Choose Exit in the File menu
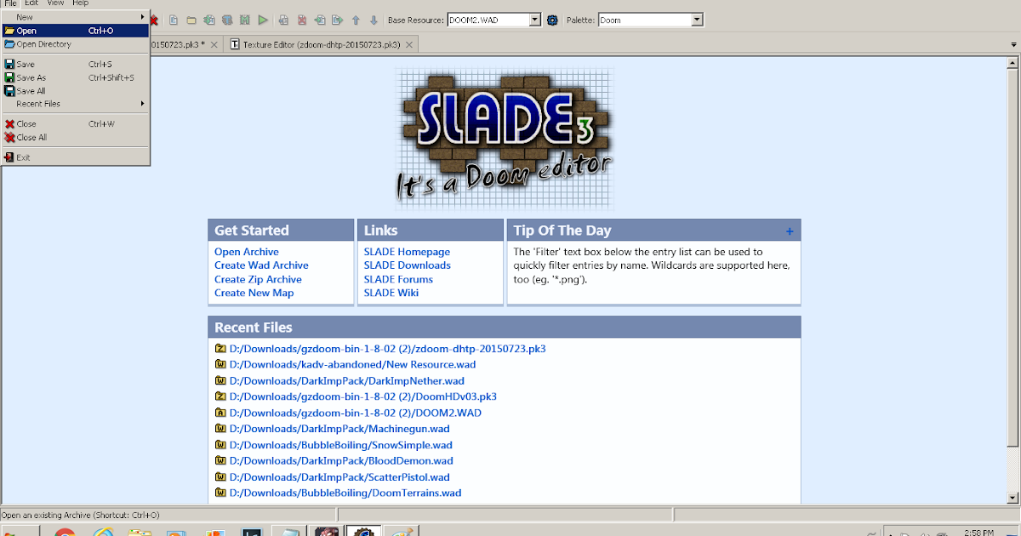The image size is (1021, 536). tap(76, 157)
